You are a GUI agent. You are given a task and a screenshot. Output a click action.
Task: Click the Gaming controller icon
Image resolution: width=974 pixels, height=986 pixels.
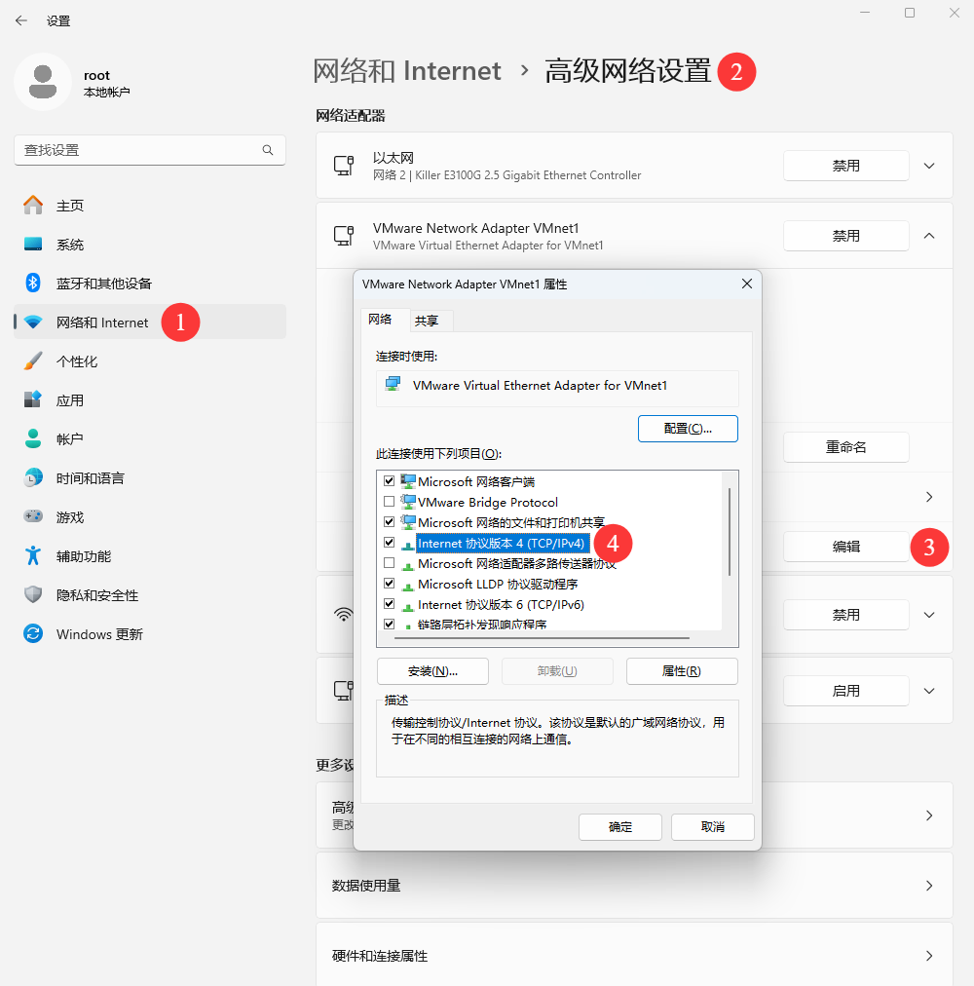pos(33,517)
